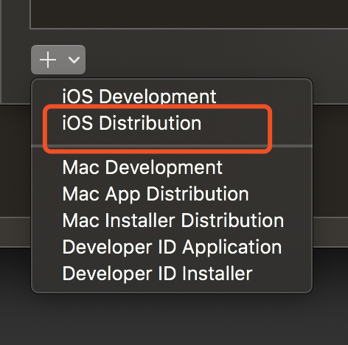Image resolution: width=348 pixels, height=345 pixels.
Task: Click the left sidebar panel strip
Action: [x=1, y=52]
